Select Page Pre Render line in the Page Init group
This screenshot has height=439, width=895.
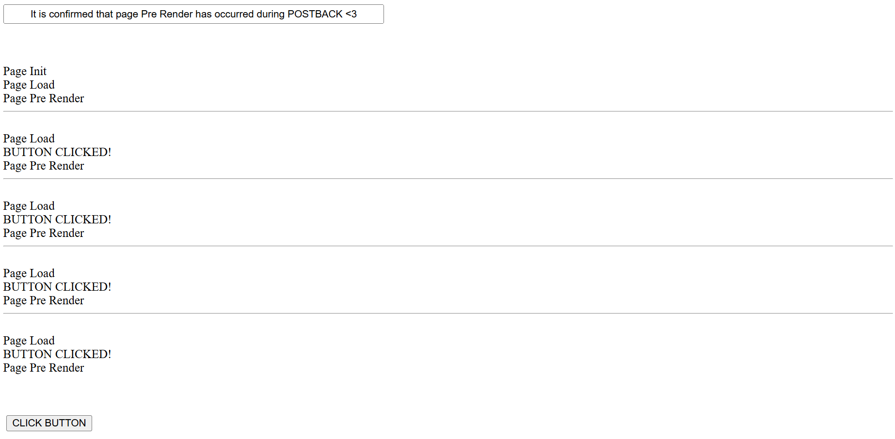[x=44, y=98]
